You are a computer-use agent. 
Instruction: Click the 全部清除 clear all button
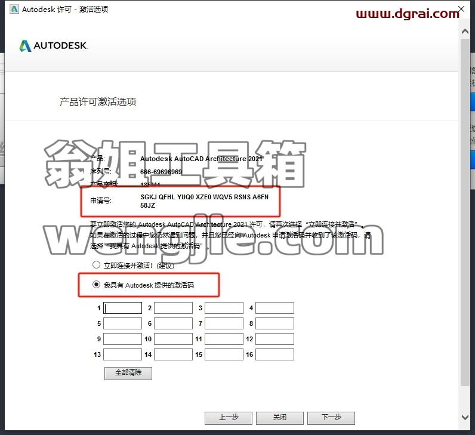coord(128,373)
